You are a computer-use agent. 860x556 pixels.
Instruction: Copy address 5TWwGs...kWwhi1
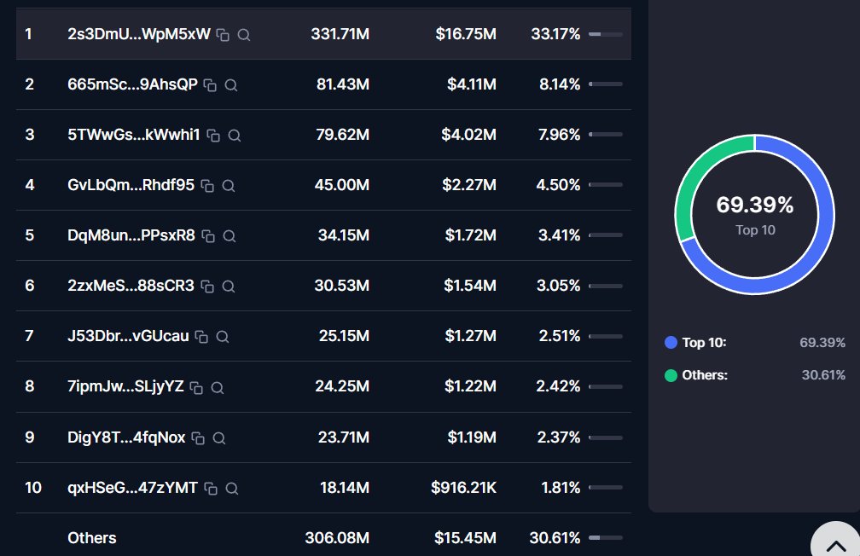(x=213, y=136)
